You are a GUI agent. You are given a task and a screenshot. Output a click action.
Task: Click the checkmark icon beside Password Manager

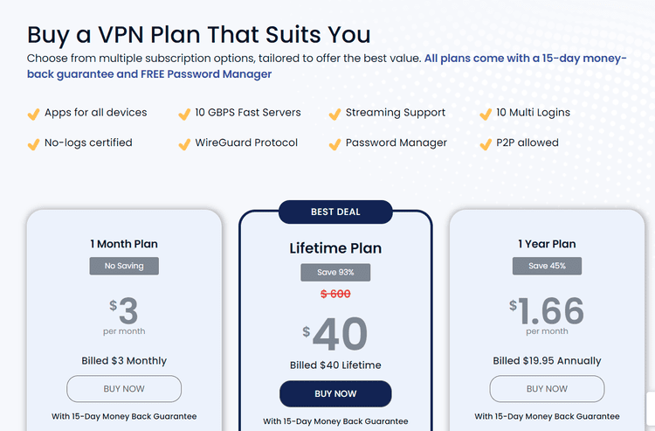point(334,143)
